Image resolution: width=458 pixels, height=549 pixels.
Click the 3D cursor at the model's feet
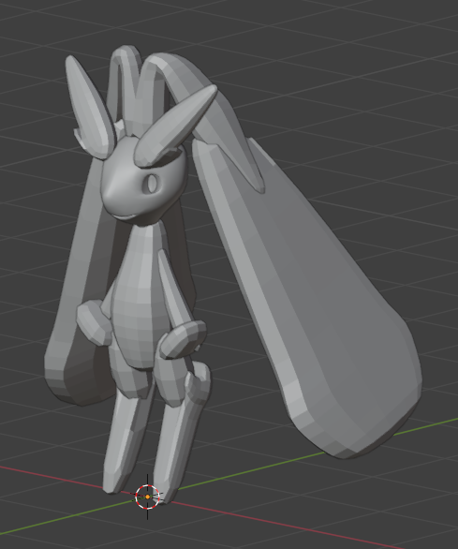tap(147, 497)
